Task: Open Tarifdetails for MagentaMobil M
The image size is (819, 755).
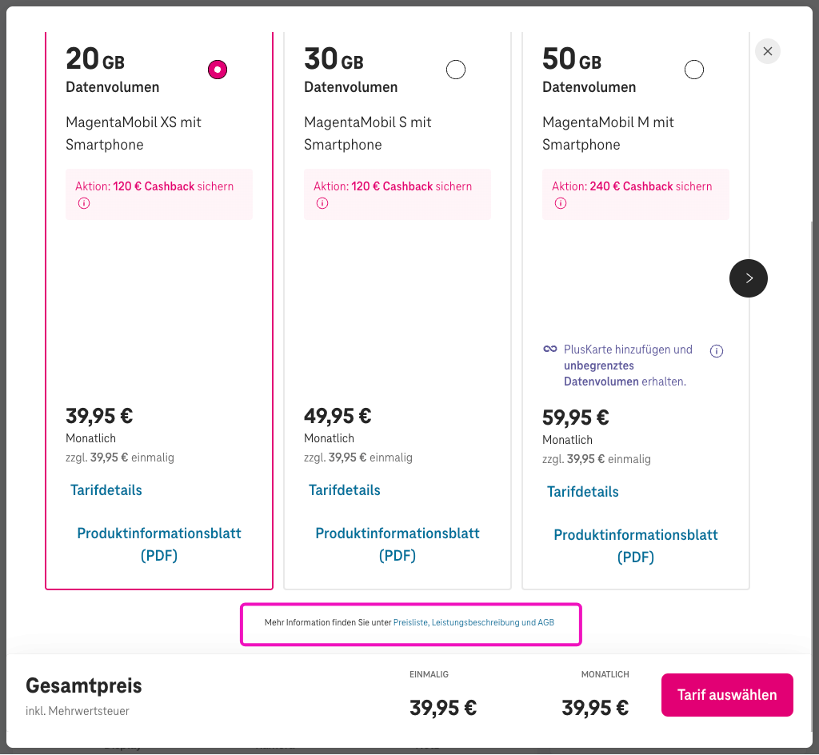Action: pos(582,492)
